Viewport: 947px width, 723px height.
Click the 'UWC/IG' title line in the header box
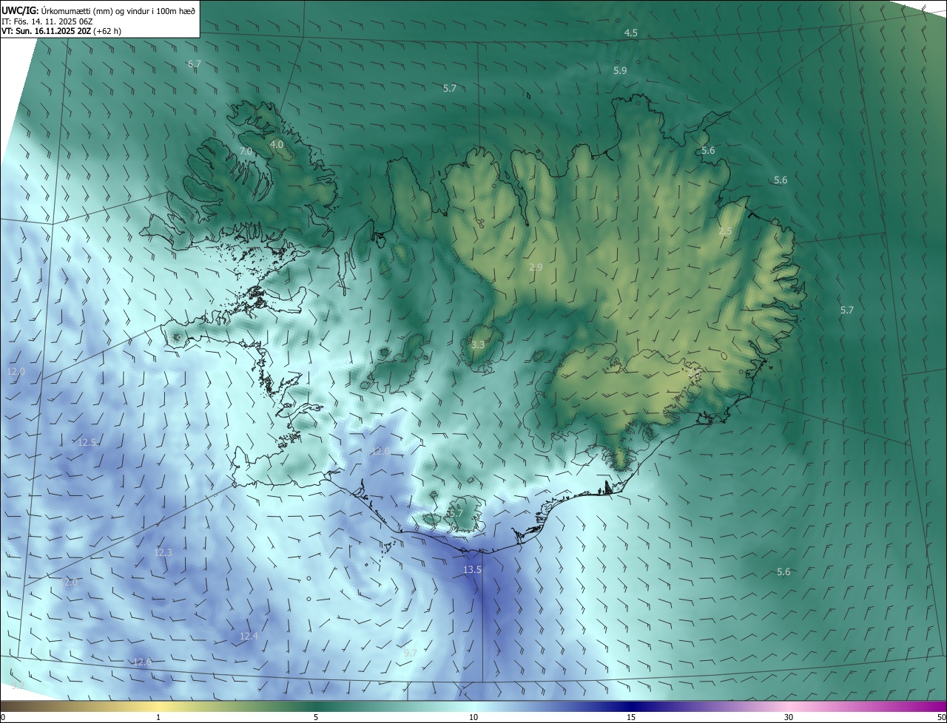click(x=99, y=10)
